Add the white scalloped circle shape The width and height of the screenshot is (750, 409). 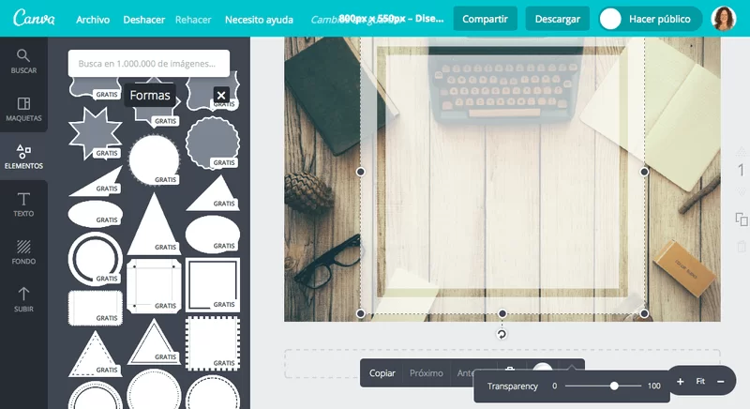[x=154, y=160]
